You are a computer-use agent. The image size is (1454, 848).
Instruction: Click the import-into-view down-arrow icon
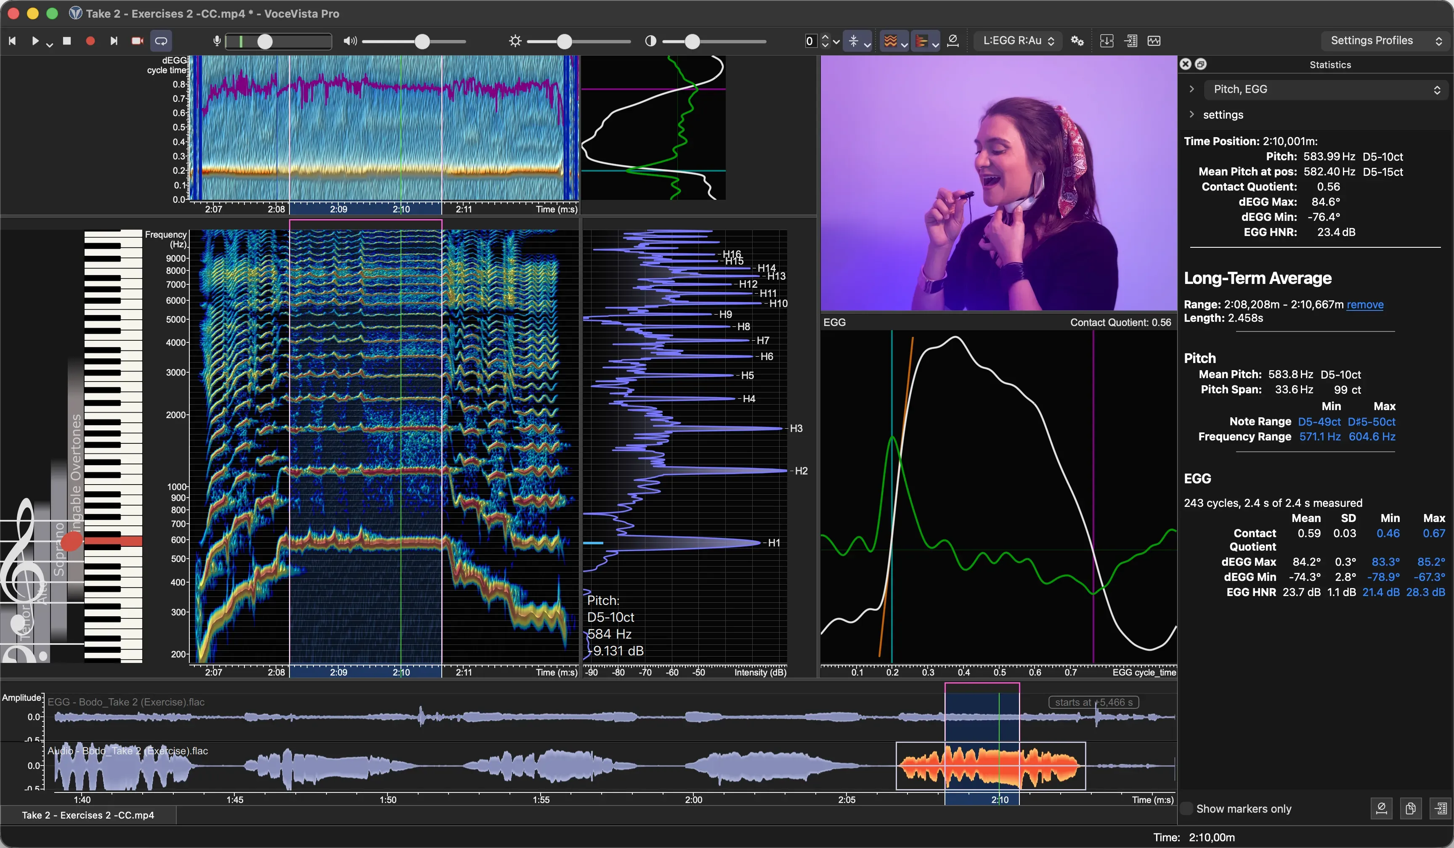point(1106,41)
